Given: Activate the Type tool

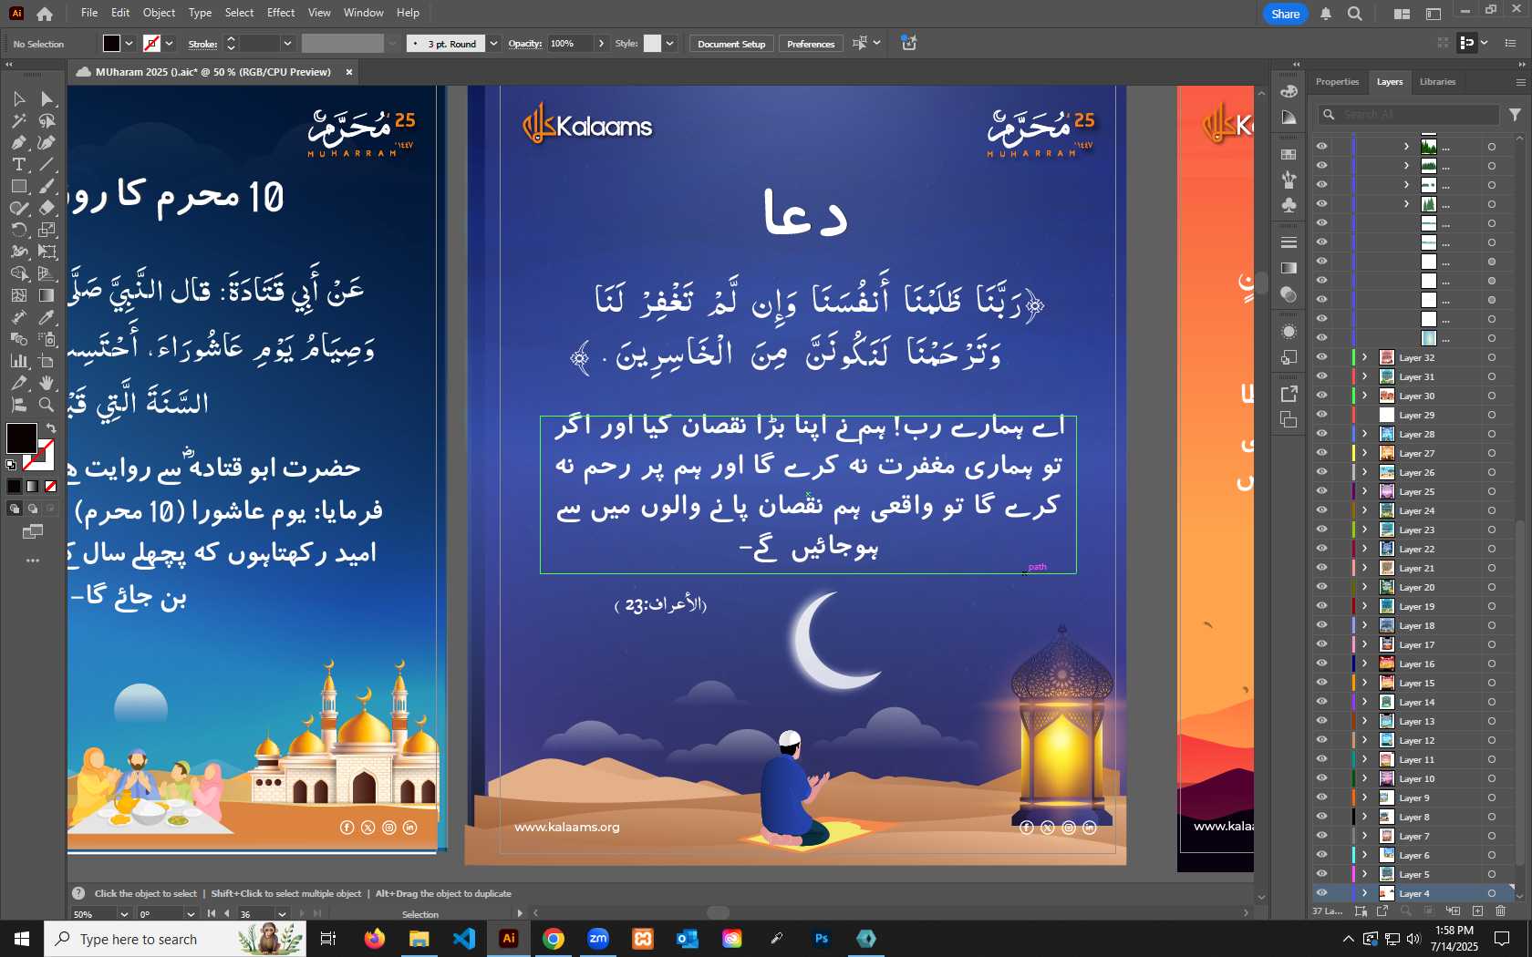Looking at the screenshot, I should 19,164.
